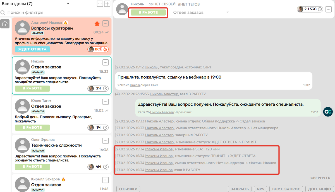Image resolution: width=335 pixels, height=192 pixels.
Task: Select ticket number #2424143 tag
Action: click(38, 72)
